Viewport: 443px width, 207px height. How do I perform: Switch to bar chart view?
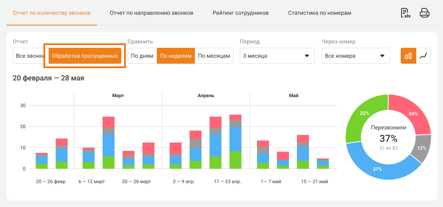408,56
